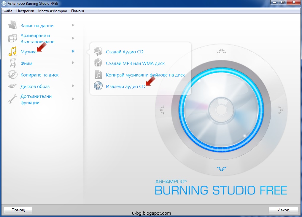This screenshot has width=302, height=217.
Task: Click the MP3 disc icon
Action: pyautogui.click(x=98, y=63)
